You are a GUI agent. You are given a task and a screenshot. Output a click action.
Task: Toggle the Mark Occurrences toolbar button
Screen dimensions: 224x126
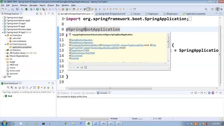(89, 9)
